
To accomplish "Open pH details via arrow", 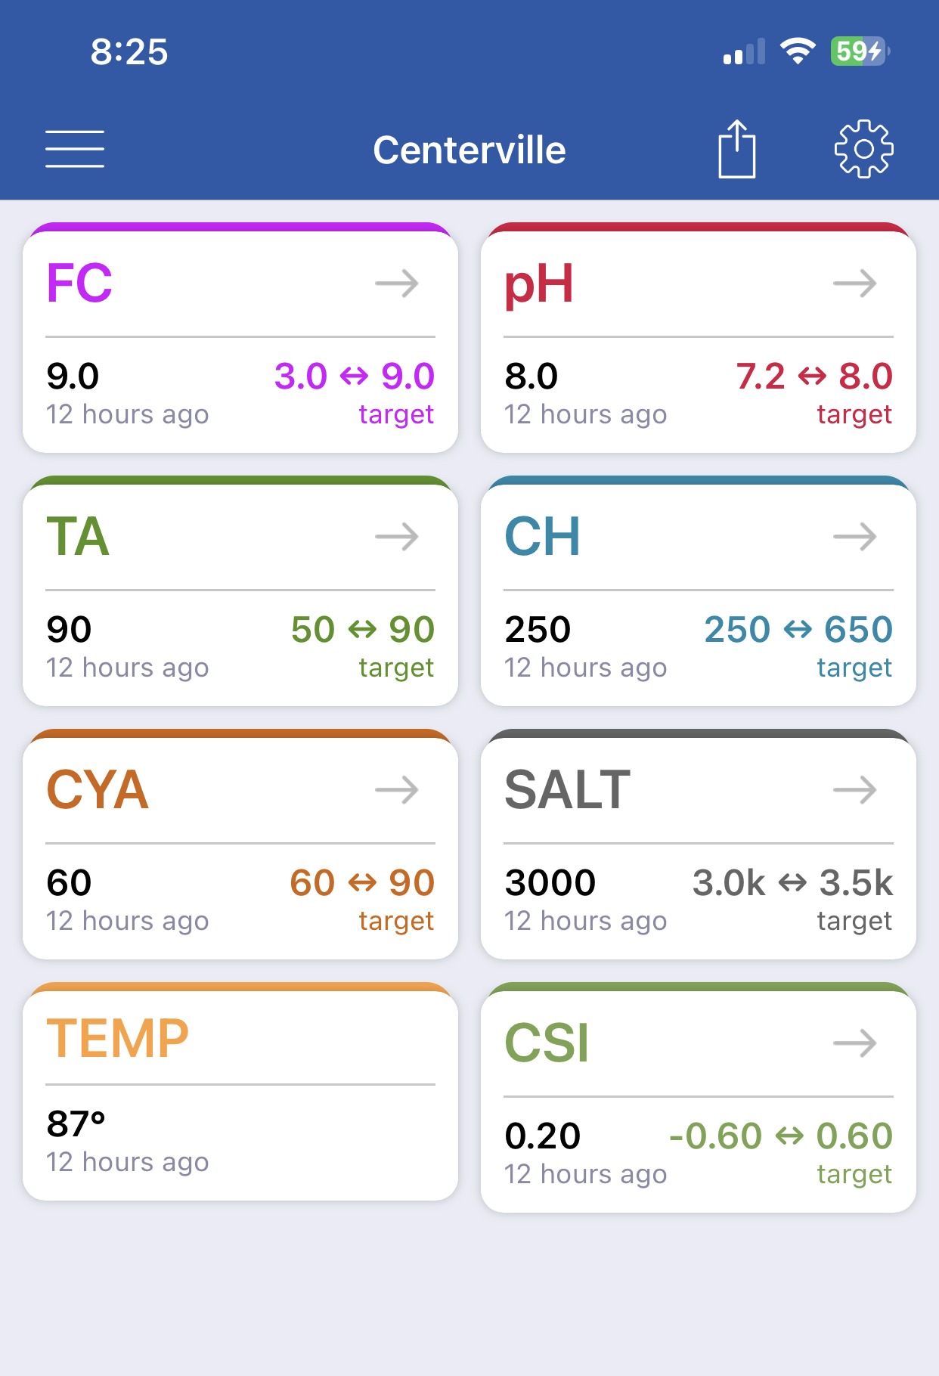I will click(x=855, y=284).
